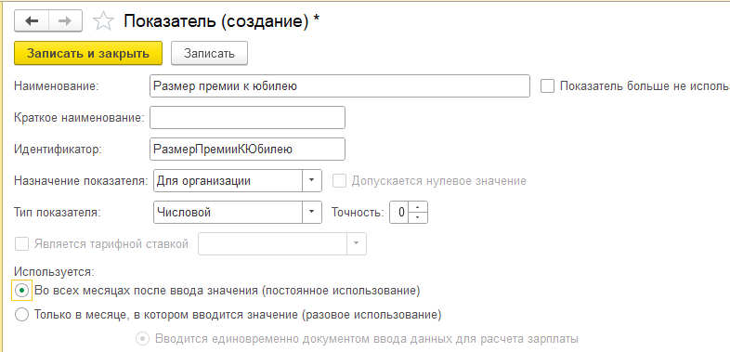Click the 'Записать' button
Viewport: 730px width, 352px height.
tap(209, 53)
